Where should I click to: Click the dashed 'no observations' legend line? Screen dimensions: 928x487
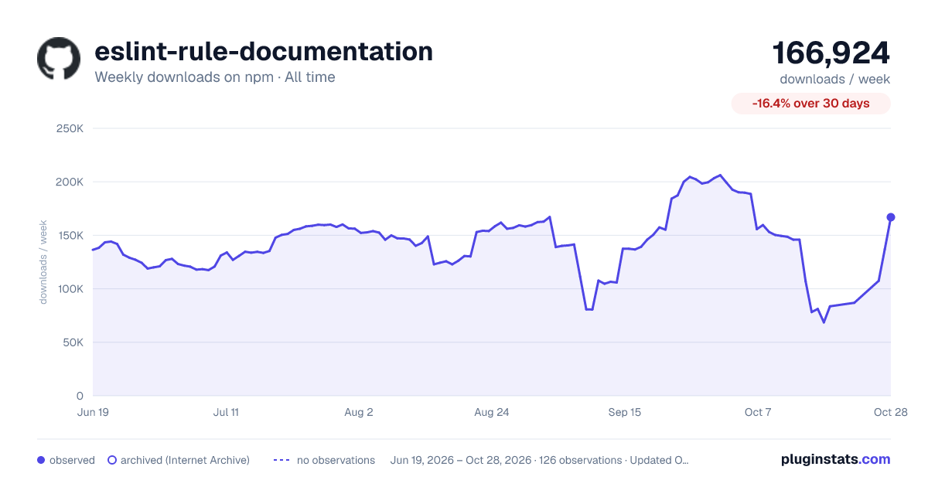pos(281,460)
